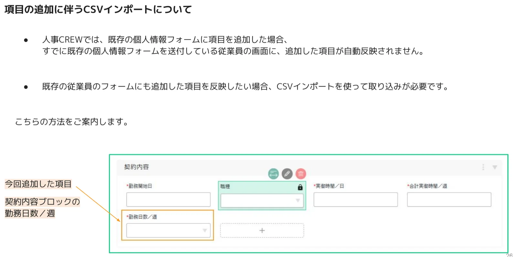Image resolution: width=517 pixels, height=261 pixels.
Task: Click the dashed plus add-field button
Action: [262, 230]
